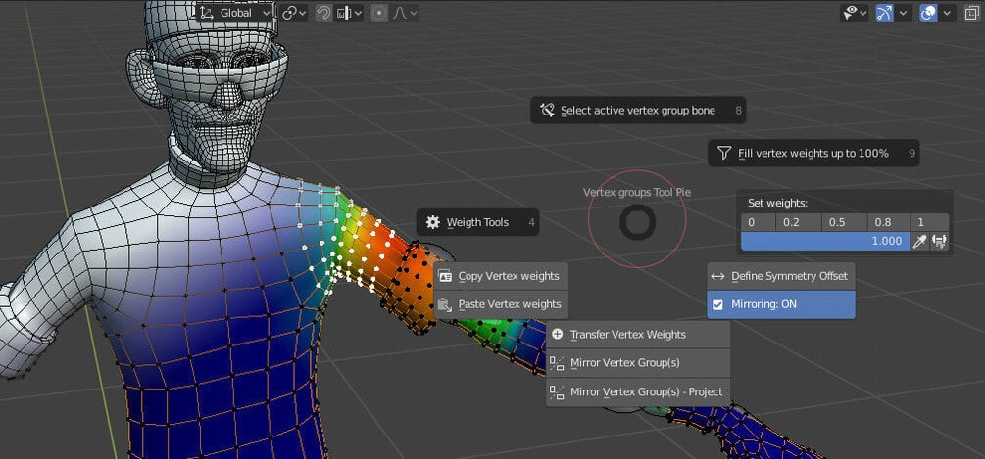Screen dimensions: 985x459
Task: Click the double-arrow icon beside Define Symmetry Offset
Action: pyautogui.click(x=718, y=277)
